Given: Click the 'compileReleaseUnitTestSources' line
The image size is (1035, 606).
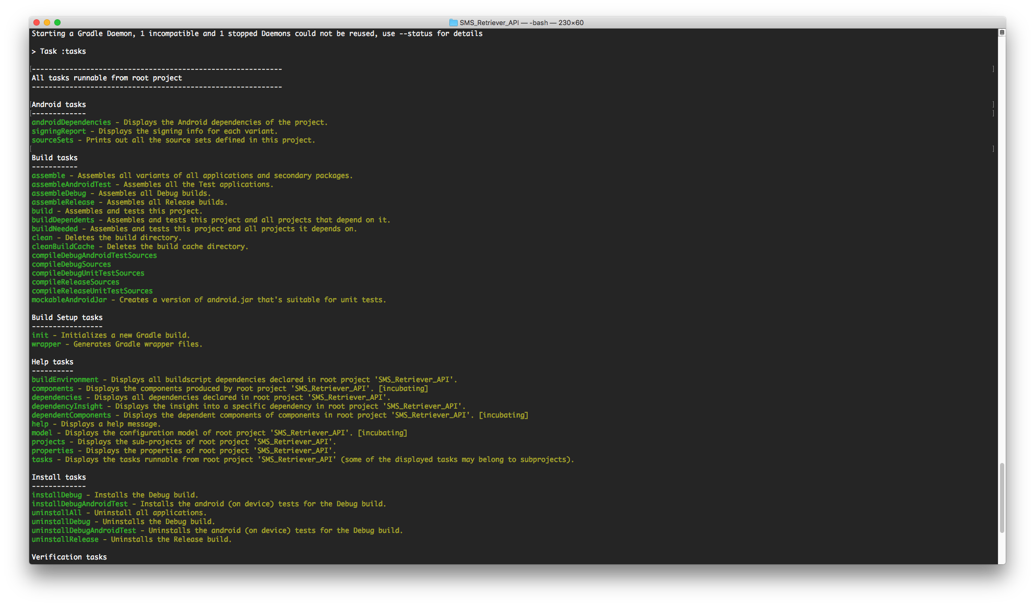Looking at the screenshot, I should tap(92, 291).
